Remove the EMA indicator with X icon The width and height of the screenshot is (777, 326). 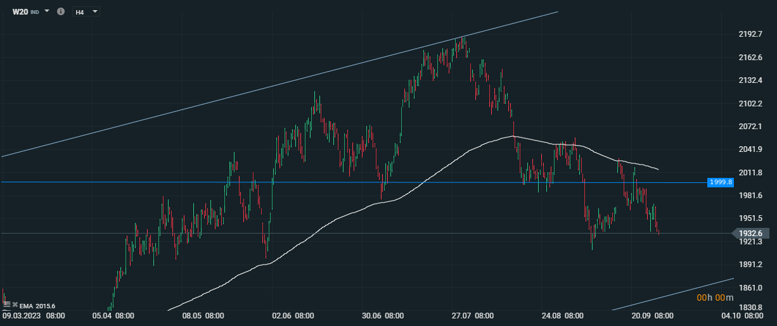[x=15, y=305]
